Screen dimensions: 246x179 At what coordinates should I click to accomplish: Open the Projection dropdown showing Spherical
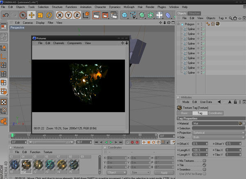(219, 133)
